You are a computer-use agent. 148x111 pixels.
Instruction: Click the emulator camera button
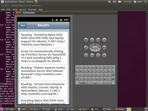[86, 40]
